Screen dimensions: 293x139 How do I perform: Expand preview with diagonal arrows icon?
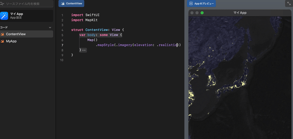coord(289,4)
